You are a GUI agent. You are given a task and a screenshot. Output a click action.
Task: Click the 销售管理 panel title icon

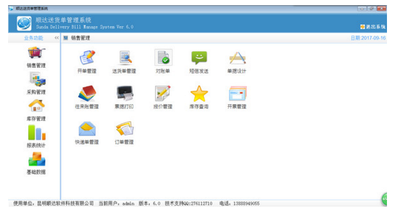pos(66,38)
